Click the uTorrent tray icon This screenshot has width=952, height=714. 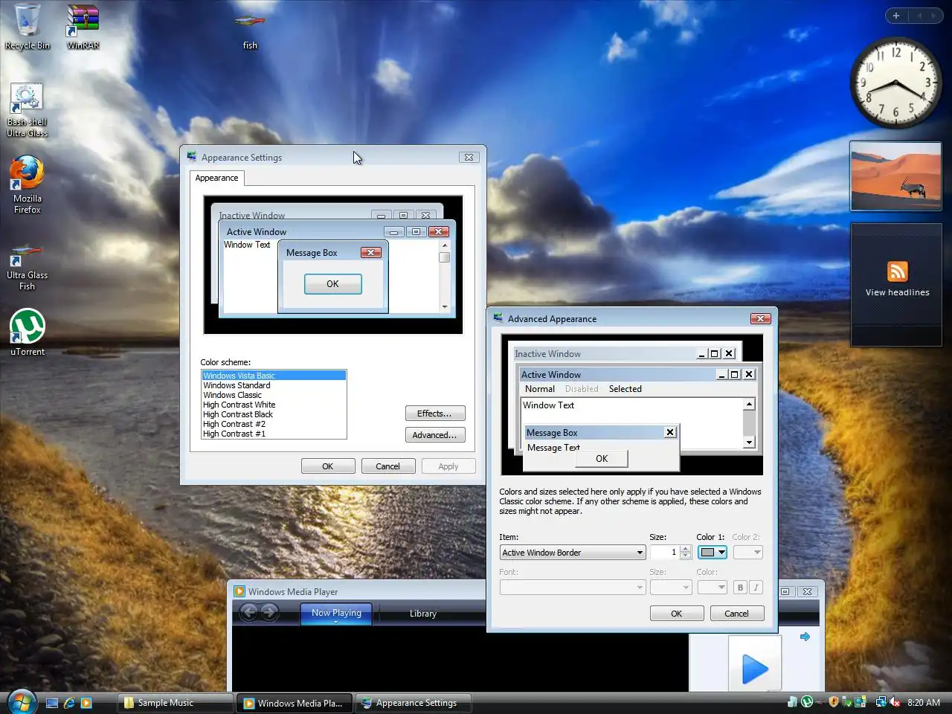(x=807, y=702)
